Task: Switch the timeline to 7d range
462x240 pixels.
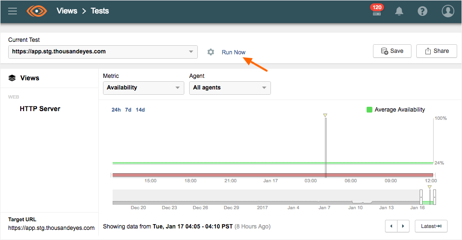Action: [x=128, y=110]
